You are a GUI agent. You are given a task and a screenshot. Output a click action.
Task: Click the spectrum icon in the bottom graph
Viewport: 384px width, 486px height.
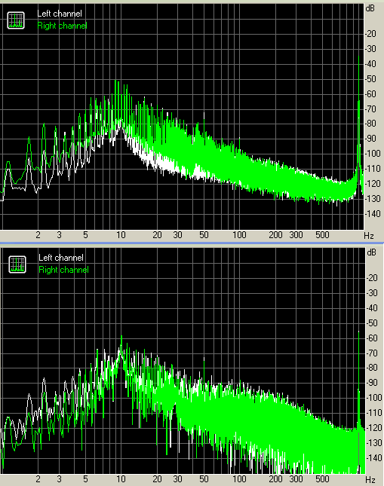point(17,264)
